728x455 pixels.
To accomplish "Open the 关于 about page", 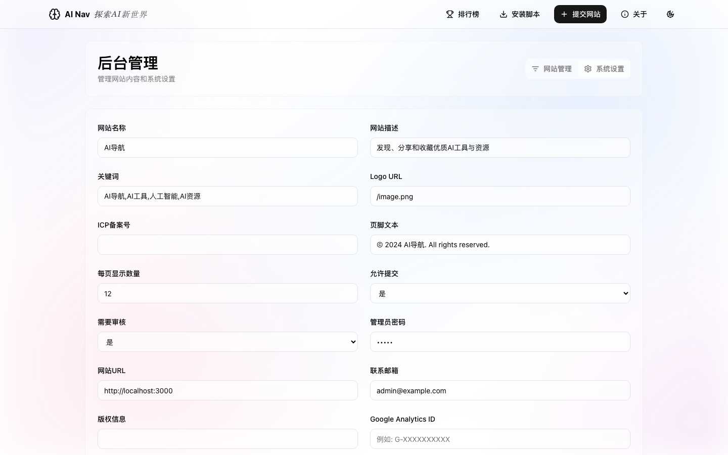I will tap(634, 14).
